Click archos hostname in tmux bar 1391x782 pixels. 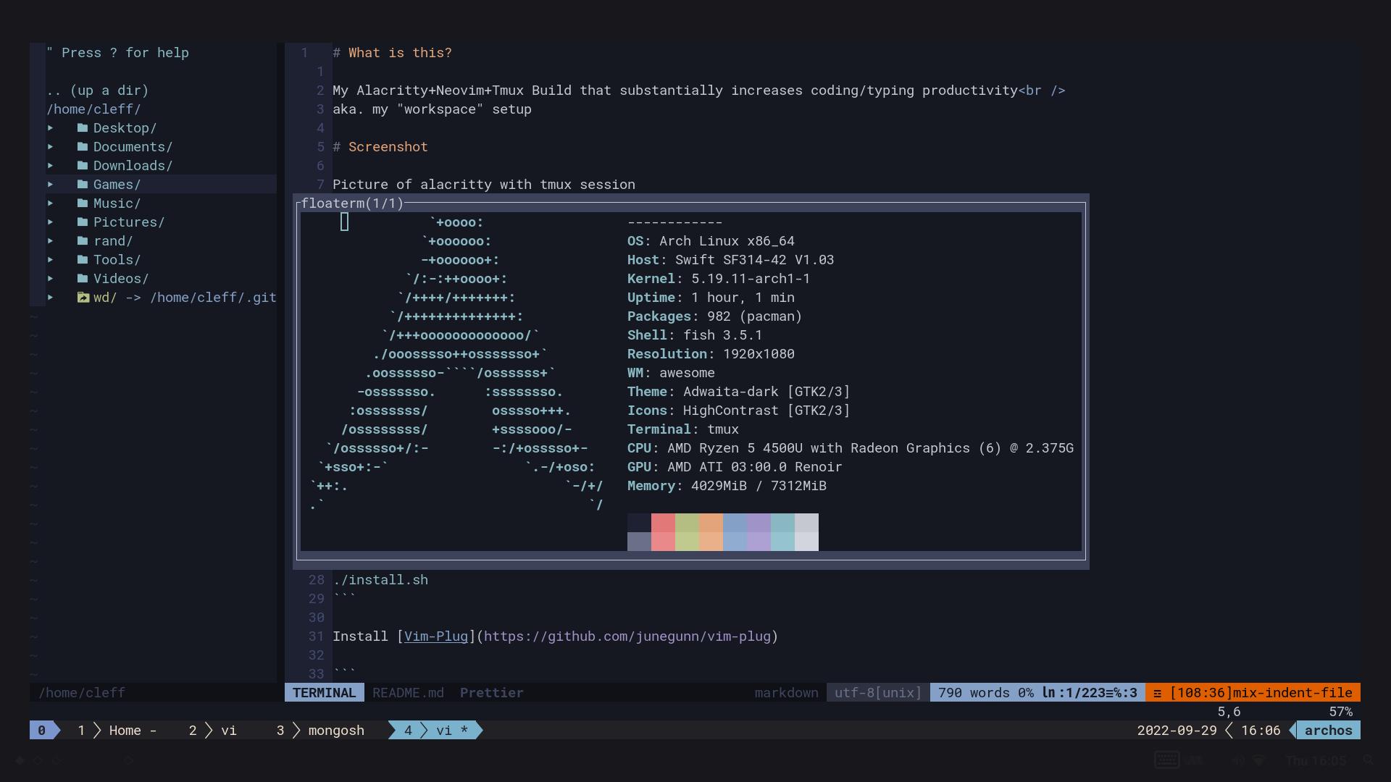click(x=1328, y=731)
